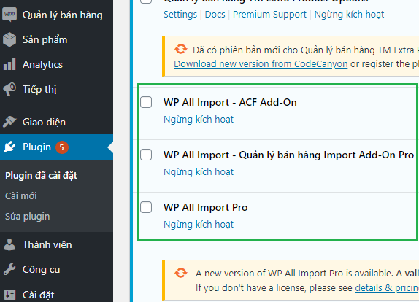Click the Tiếp thị megaphone icon
The image size is (419, 302).
point(9,89)
